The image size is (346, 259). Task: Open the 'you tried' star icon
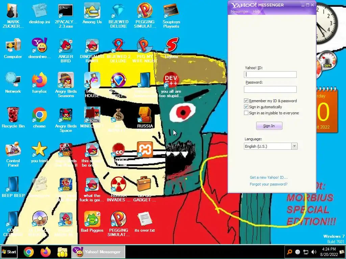[x=40, y=152]
